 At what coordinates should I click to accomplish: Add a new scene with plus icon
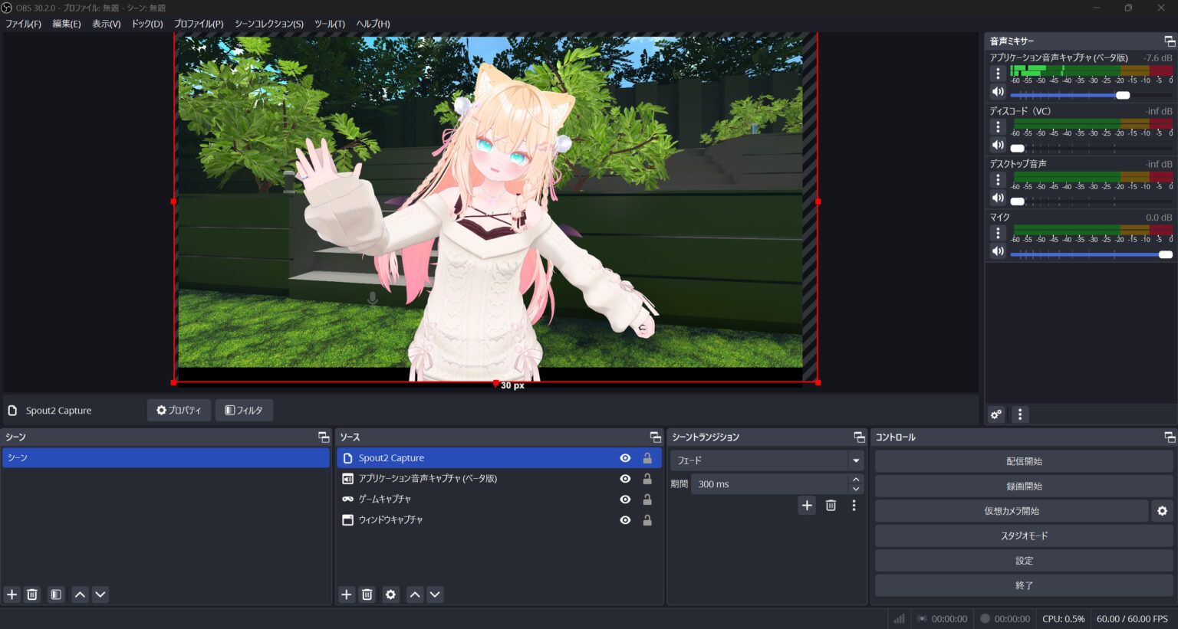(12, 595)
